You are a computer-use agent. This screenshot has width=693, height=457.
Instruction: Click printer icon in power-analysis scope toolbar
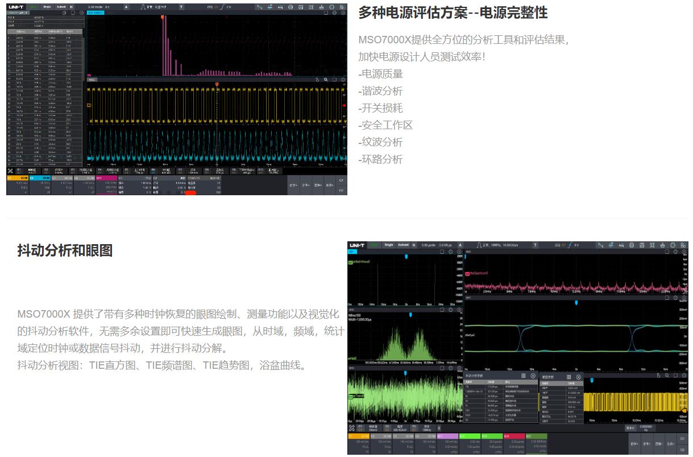coord(291,7)
